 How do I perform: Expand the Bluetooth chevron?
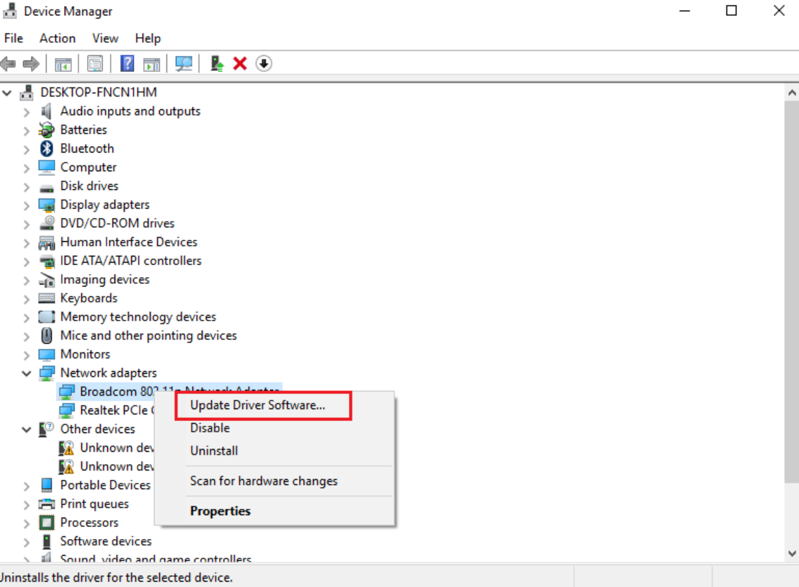[27, 149]
